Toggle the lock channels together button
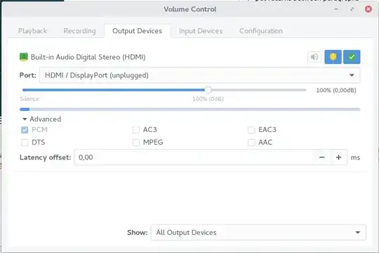 click(x=333, y=57)
